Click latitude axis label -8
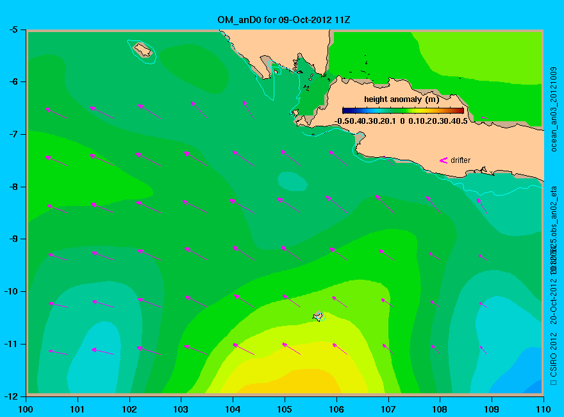 click(x=13, y=187)
